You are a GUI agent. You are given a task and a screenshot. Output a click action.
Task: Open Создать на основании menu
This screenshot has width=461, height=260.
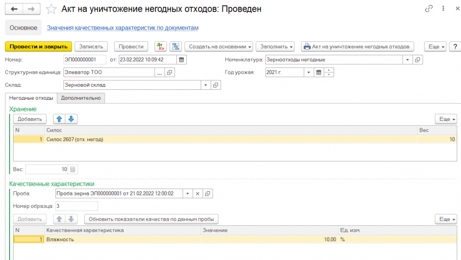[218, 46]
